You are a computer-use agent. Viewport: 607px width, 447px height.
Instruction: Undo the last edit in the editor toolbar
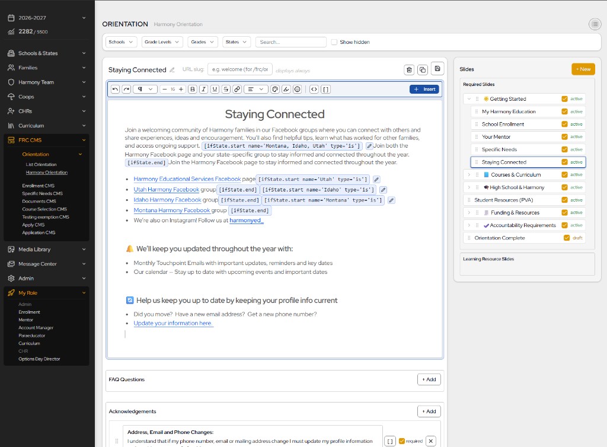[115, 90]
